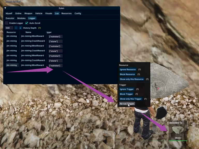Enable the Logger checkbox
Image resolution: width=199 pixels, height=149 pixels.
7,23
